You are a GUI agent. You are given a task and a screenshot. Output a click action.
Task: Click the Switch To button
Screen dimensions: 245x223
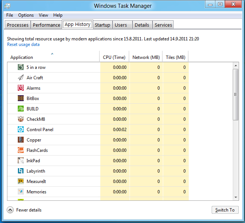point(225,210)
